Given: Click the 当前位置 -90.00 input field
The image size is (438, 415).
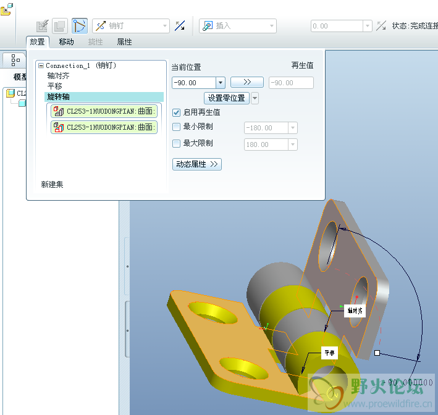Looking at the screenshot, I should tap(194, 83).
